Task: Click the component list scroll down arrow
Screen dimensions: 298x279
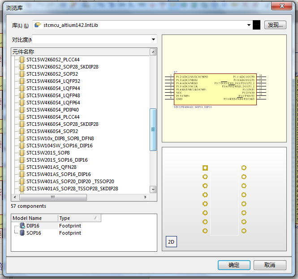Action: click(x=153, y=189)
